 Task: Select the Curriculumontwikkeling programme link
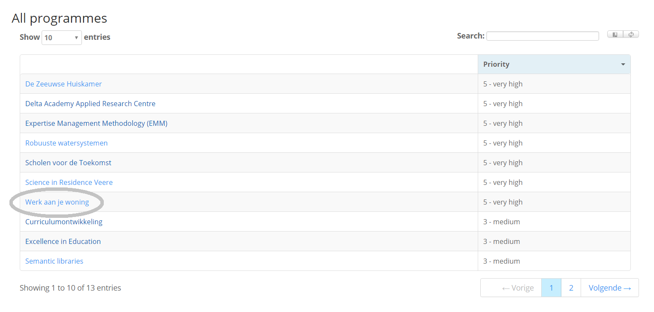(x=63, y=222)
